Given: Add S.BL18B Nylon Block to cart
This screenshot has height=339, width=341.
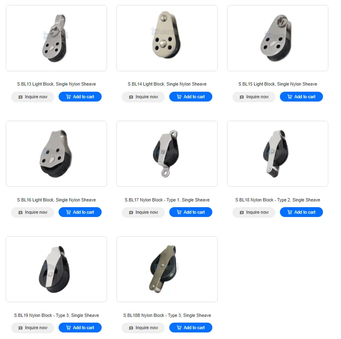Looking at the screenshot, I should (x=191, y=328).
